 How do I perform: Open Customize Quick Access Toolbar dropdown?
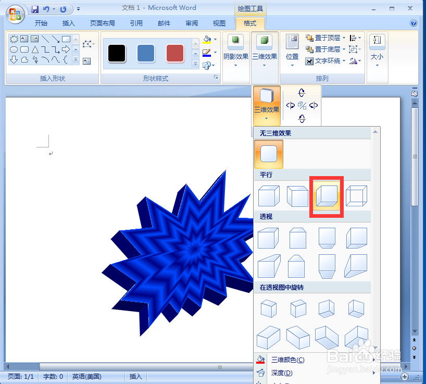(78, 9)
